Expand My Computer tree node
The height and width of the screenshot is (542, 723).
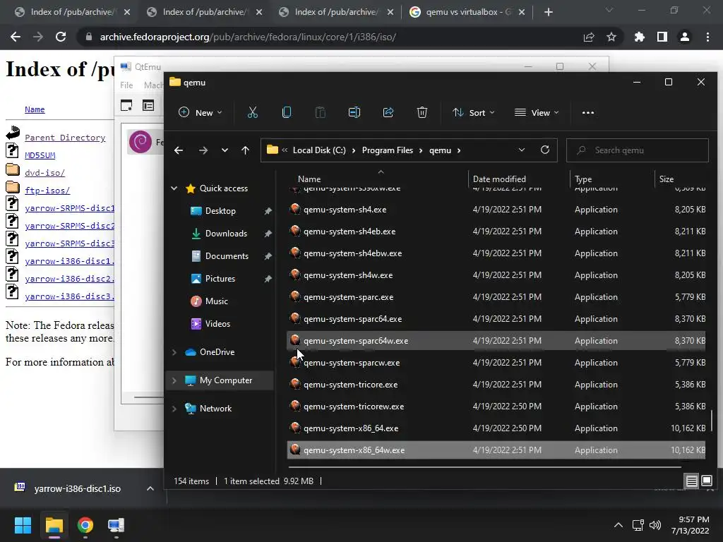pyautogui.click(x=174, y=380)
